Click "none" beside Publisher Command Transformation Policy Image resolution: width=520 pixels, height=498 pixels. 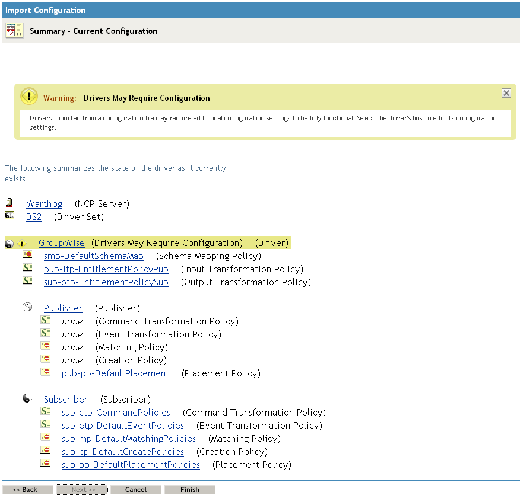tap(72, 321)
